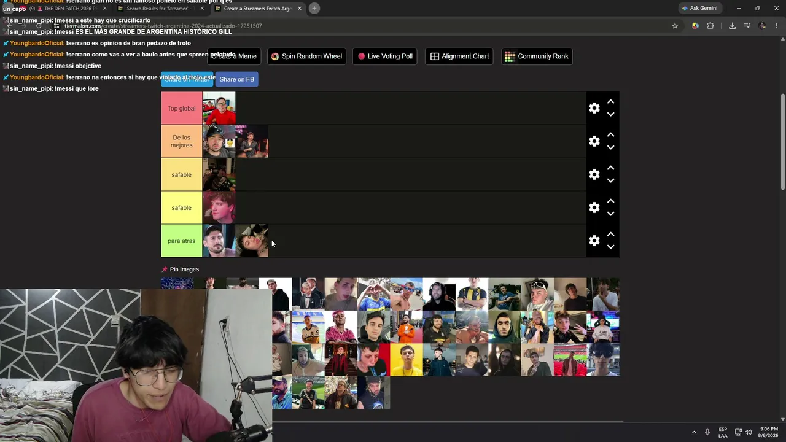Open the clock showing 9:06 PM
This screenshot has height=442, width=786.
pyautogui.click(x=768, y=432)
